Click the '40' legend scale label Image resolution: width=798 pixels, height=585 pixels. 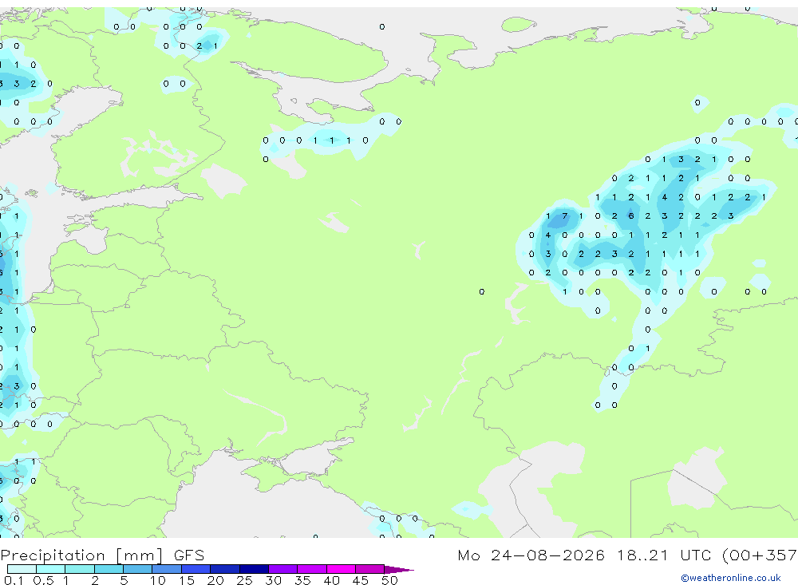tap(331, 580)
